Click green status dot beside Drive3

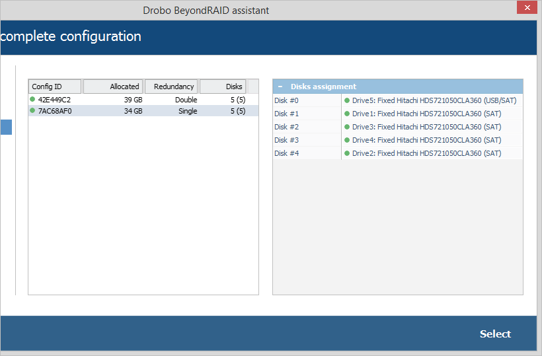[x=347, y=127]
